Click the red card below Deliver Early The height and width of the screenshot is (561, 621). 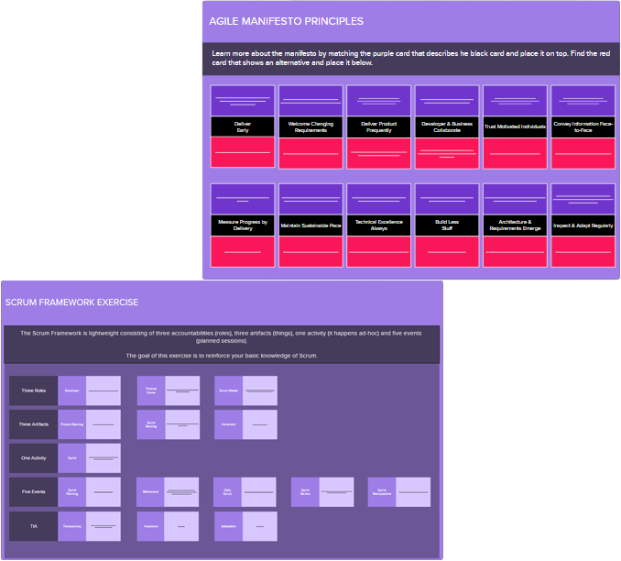(243, 152)
